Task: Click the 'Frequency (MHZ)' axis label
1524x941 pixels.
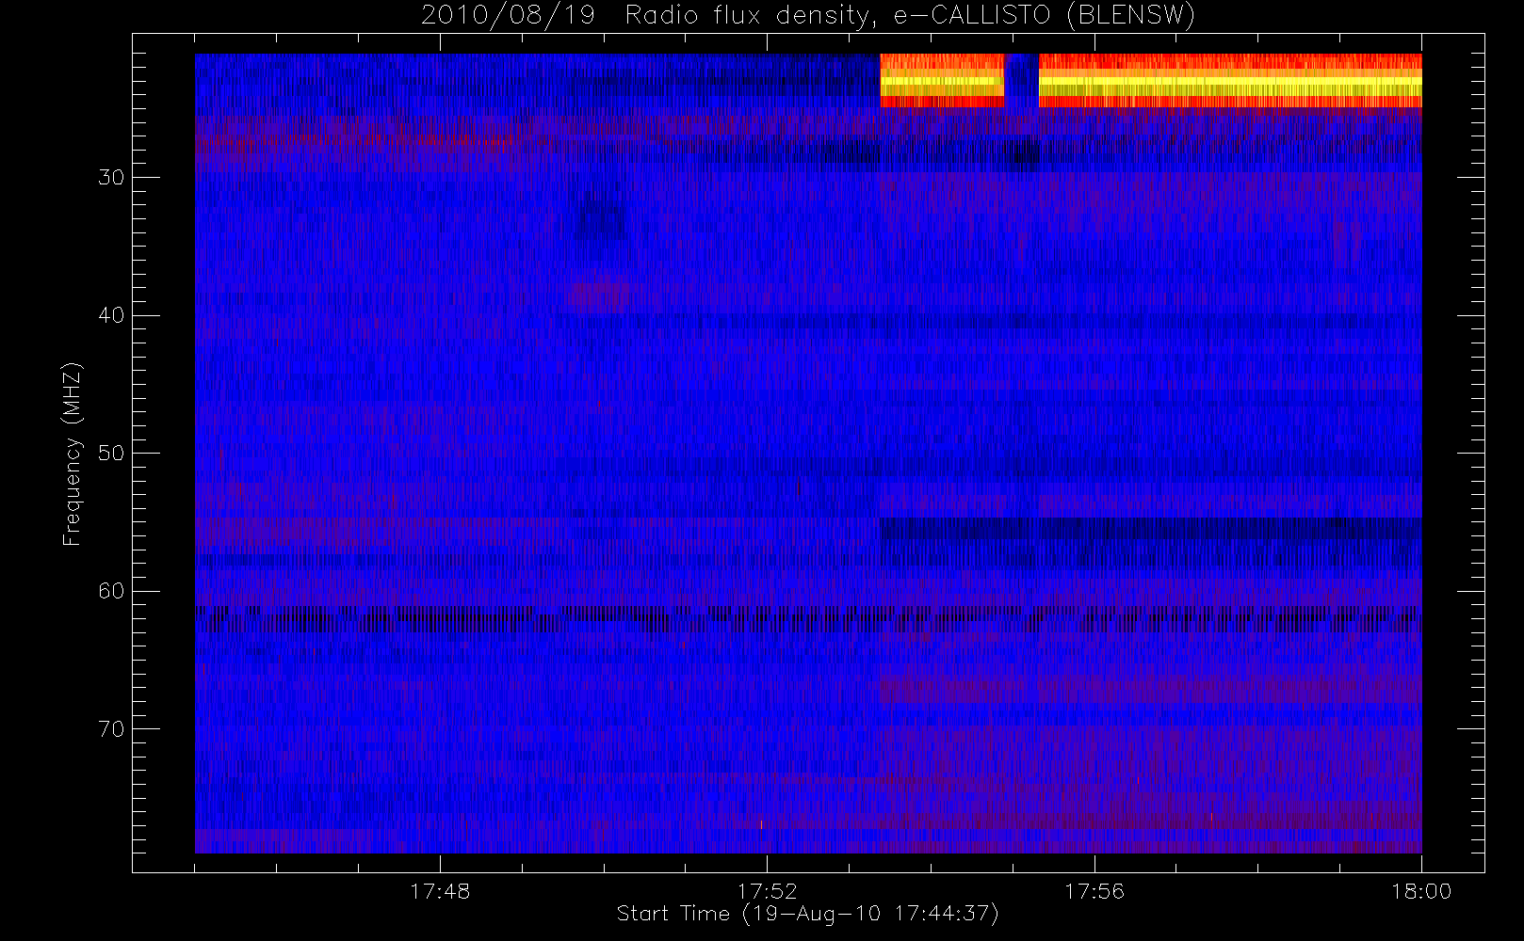Action: coord(73,454)
